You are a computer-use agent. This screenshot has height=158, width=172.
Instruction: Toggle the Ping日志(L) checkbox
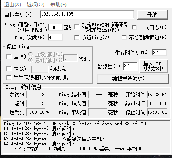pyautogui.click(x=134, y=27)
